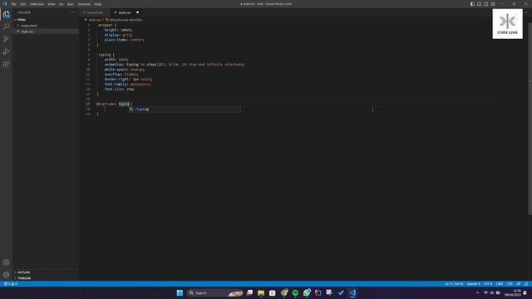Viewport: 532px width, 299px height.
Task: Click notifications bell in status bar
Action: click(x=526, y=284)
